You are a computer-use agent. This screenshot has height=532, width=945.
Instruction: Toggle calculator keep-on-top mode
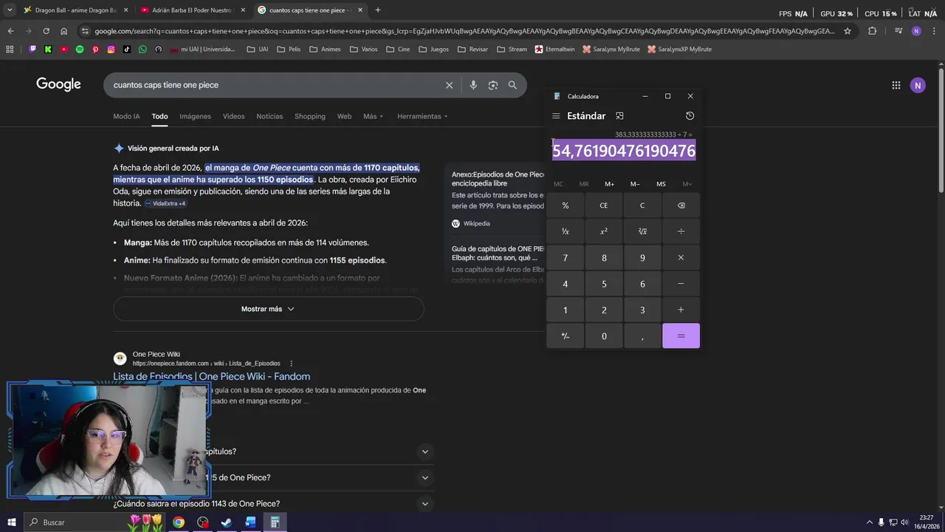click(619, 116)
